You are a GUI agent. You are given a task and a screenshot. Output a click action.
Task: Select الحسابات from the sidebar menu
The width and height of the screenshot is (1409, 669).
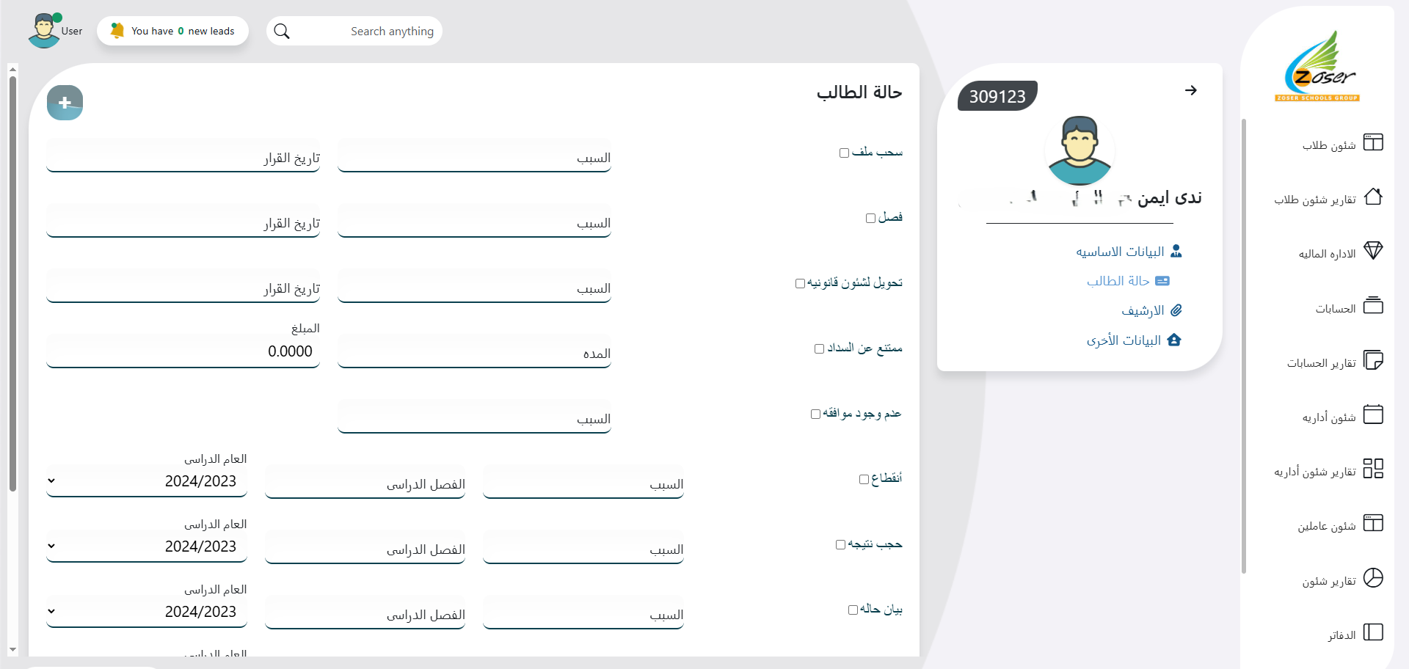pyautogui.click(x=1335, y=309)
